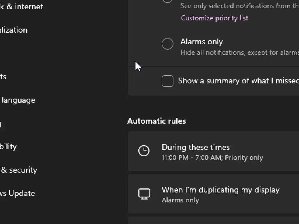Click the Show a summary label text
The image size is (299, 224).
tap(238, 81)
